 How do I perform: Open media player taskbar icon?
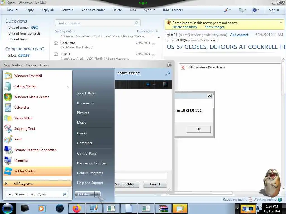coord(42,208)
